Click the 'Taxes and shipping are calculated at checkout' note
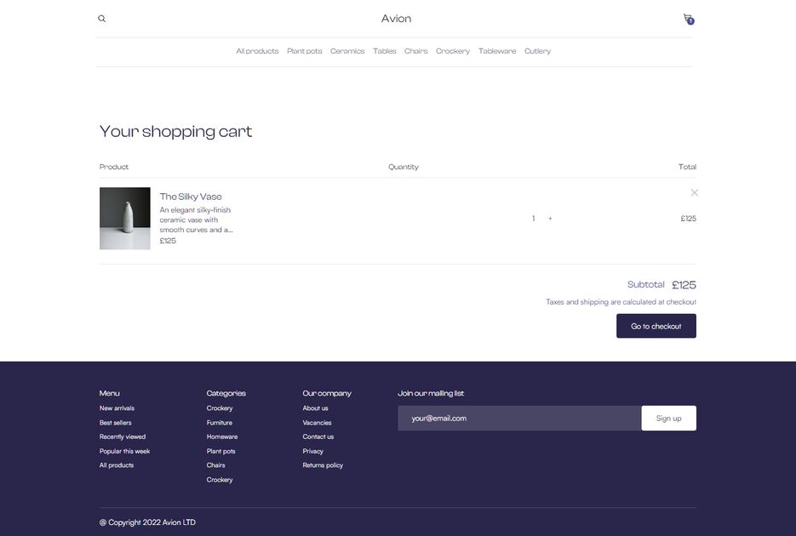The image size is (796, 536). 621,302
